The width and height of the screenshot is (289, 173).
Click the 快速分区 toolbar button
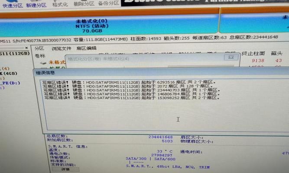tap(13, 4)
